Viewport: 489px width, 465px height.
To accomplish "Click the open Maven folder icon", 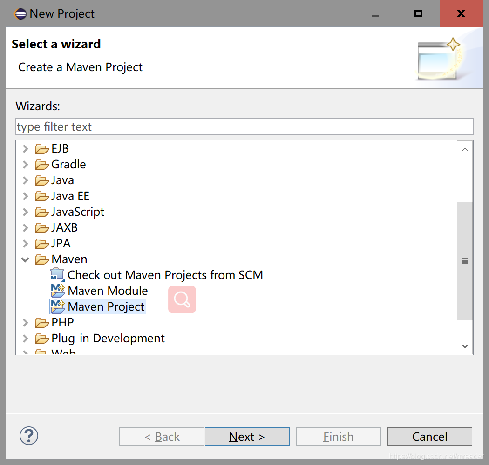I will click(41, 259).
